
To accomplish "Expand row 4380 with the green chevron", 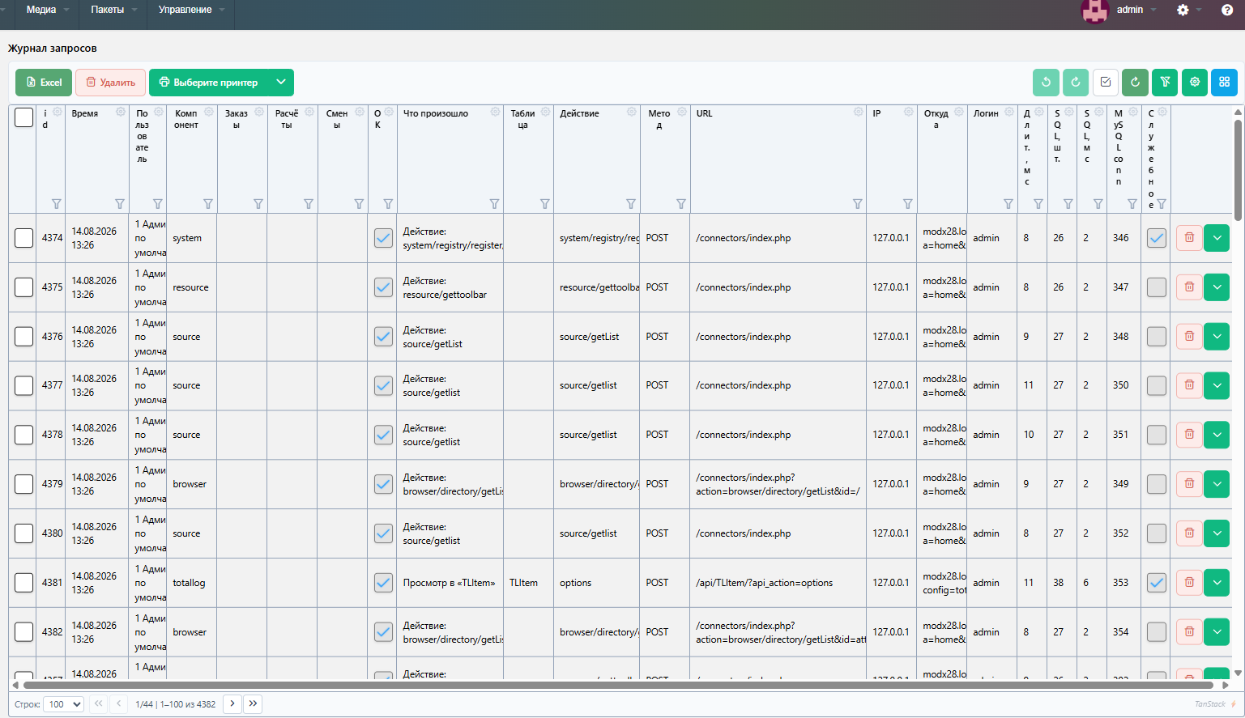I will tap(1217, 533).
